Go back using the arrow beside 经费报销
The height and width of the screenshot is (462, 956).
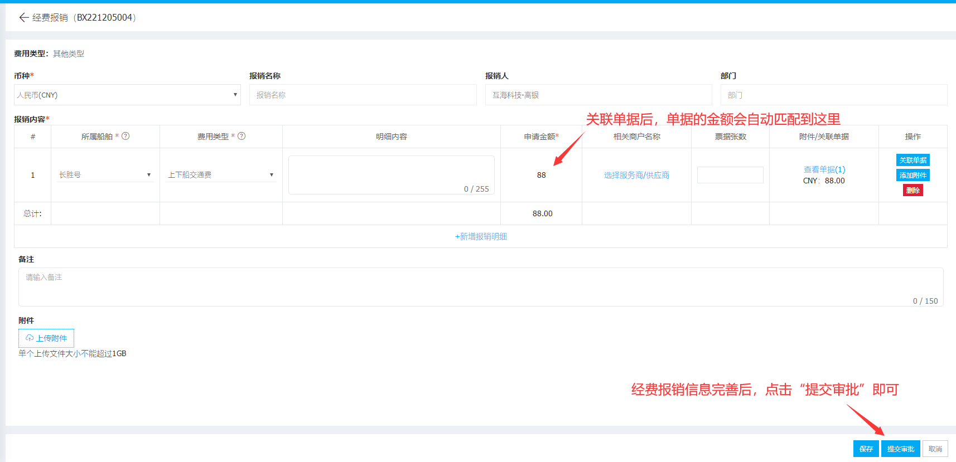click(23, 17)
